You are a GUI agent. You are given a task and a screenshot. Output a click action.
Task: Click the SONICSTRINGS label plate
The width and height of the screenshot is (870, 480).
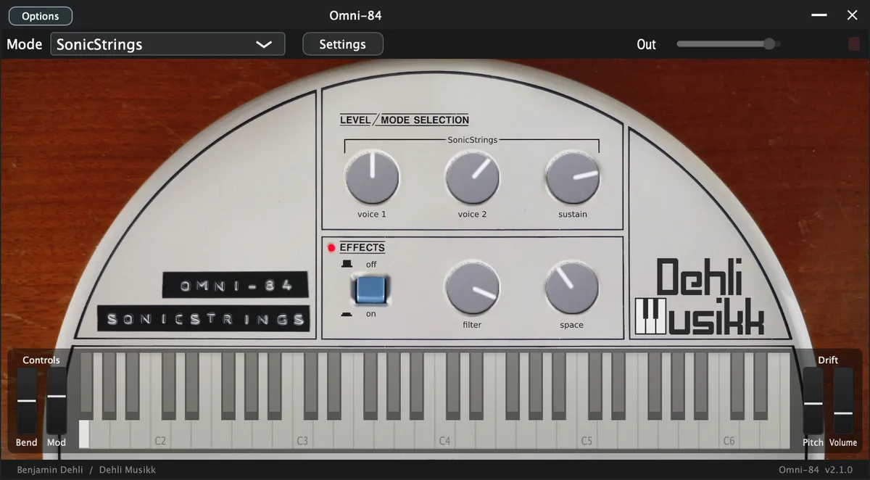(204, 318)
